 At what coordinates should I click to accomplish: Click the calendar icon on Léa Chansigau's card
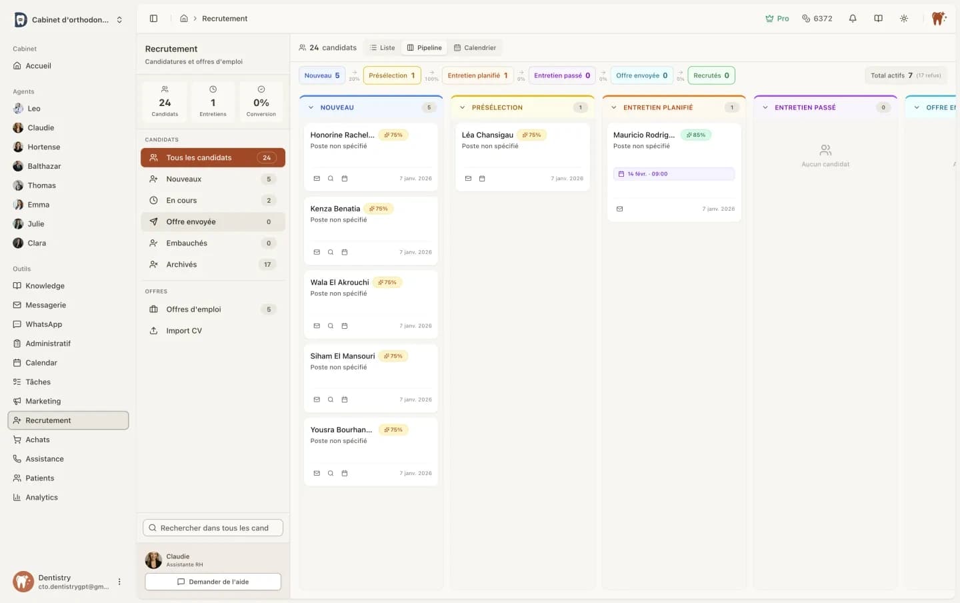coord(482,179)
